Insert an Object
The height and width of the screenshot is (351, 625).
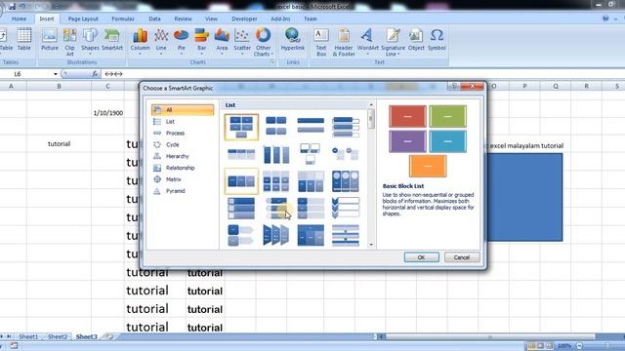point(416,40)
